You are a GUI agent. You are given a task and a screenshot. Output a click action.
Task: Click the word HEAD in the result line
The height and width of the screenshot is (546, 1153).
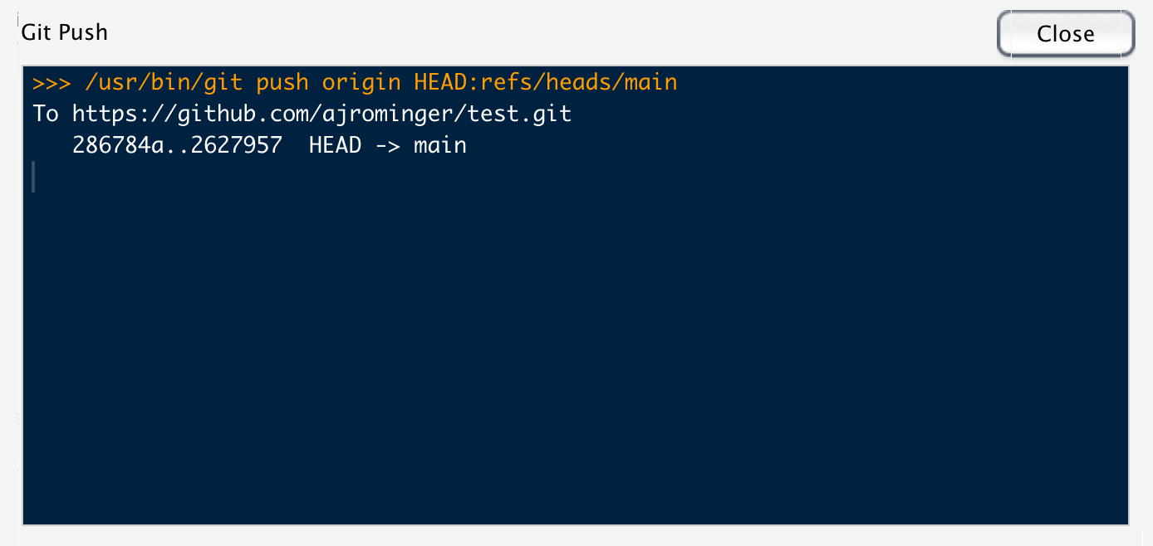(335, 145)
